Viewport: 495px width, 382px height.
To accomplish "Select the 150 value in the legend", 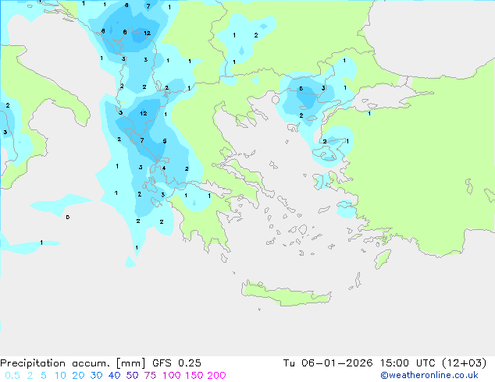I will click(194, 376).
